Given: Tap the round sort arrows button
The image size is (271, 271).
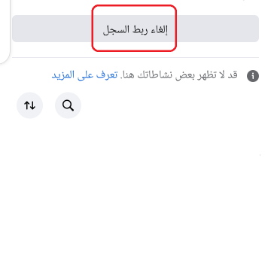Looking at the screenshot, I should pyautogui.click(x=29, y=105).
